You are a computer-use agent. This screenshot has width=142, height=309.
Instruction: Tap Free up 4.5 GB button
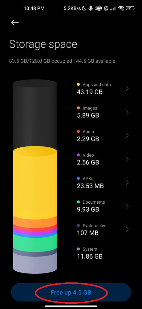71,292
